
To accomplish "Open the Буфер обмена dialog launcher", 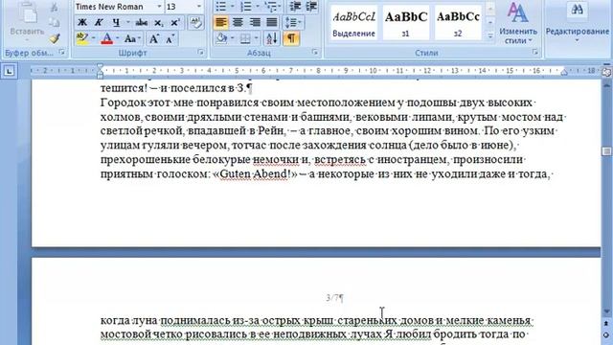I will (61, 52).
